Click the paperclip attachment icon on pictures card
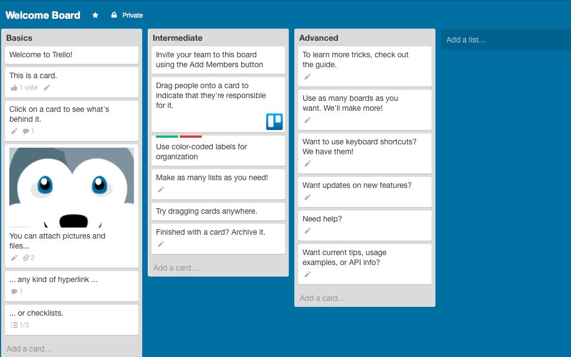571x357 pixels. tap(26, 258)
